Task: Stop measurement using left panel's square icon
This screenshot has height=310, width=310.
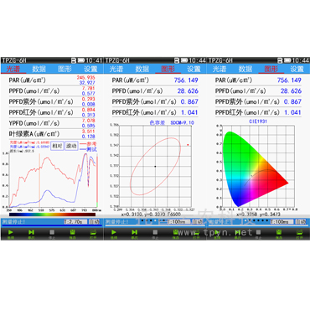Action: [x=52, y=233]
